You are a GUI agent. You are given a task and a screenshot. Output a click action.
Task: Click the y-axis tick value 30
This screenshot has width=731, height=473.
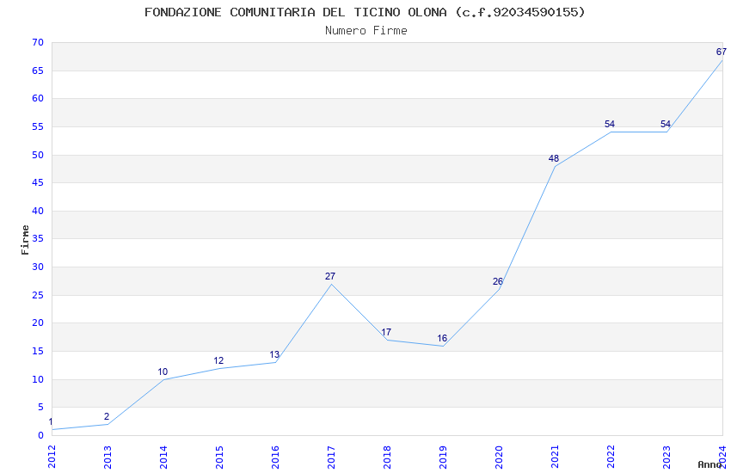click(x=38, y=267)
